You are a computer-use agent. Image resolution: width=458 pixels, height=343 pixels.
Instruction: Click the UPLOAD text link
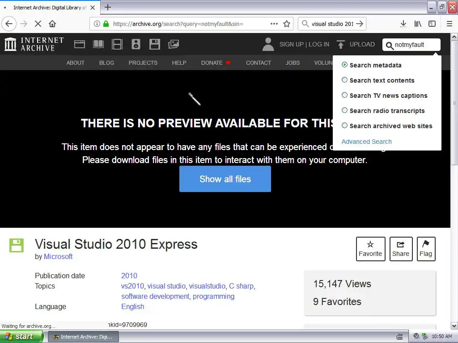362,44
